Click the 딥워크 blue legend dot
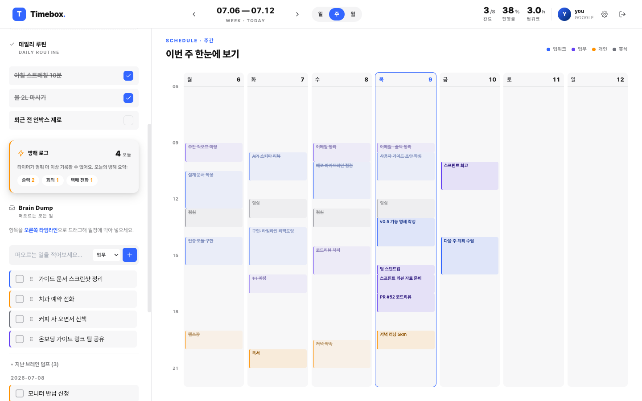 point(548,49)
